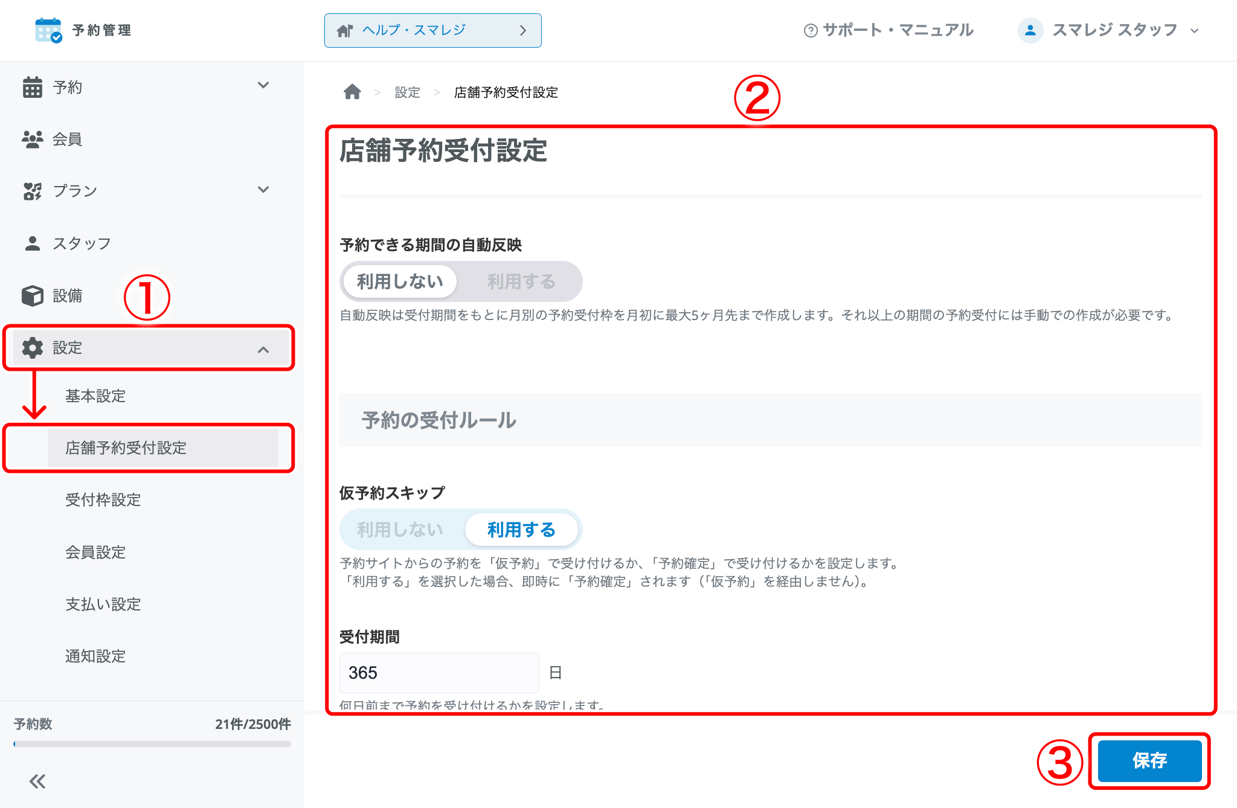Set 予約できる期間の自動反映 to 利用しない
This screenshot has width=1237, height=808.
tap(400, 281)
